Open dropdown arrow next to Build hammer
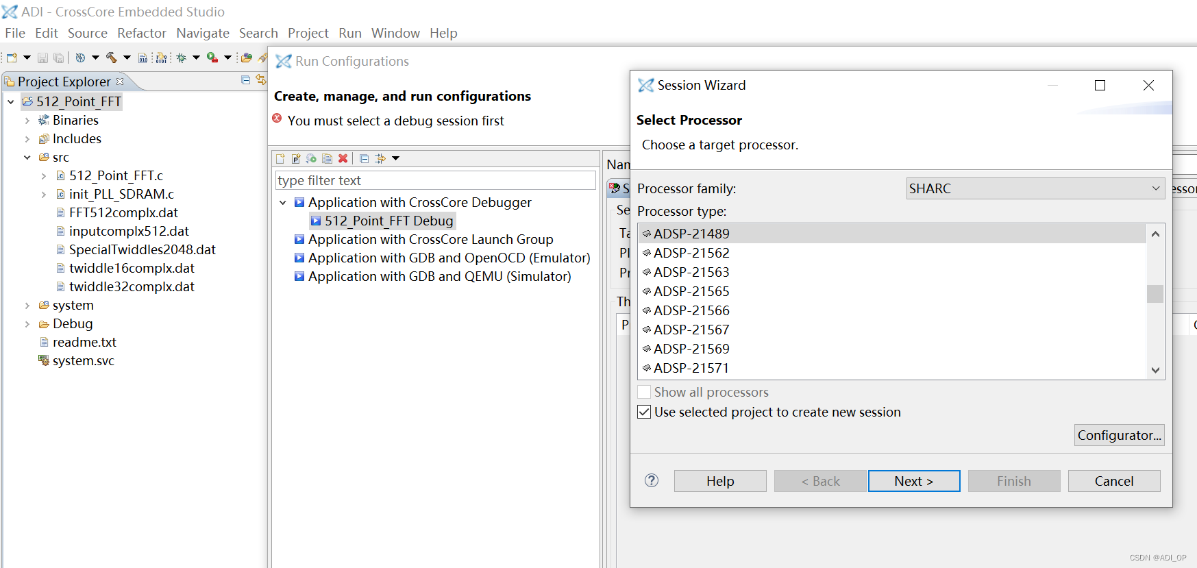 (x=127, y=58)
